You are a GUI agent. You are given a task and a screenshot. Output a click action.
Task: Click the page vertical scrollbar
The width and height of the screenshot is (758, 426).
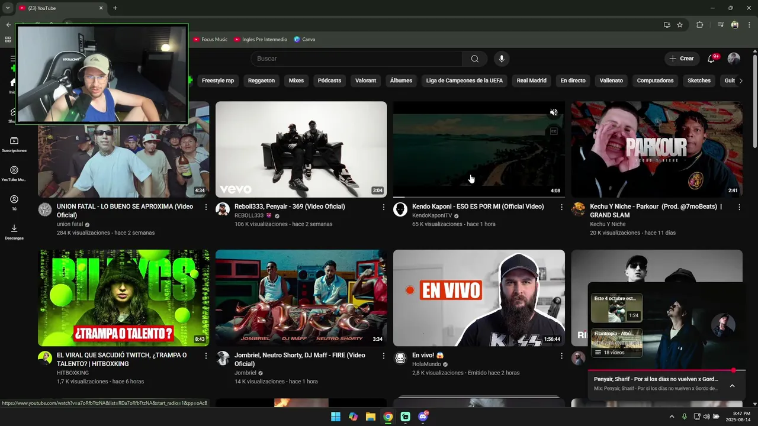tap(754, 101)
